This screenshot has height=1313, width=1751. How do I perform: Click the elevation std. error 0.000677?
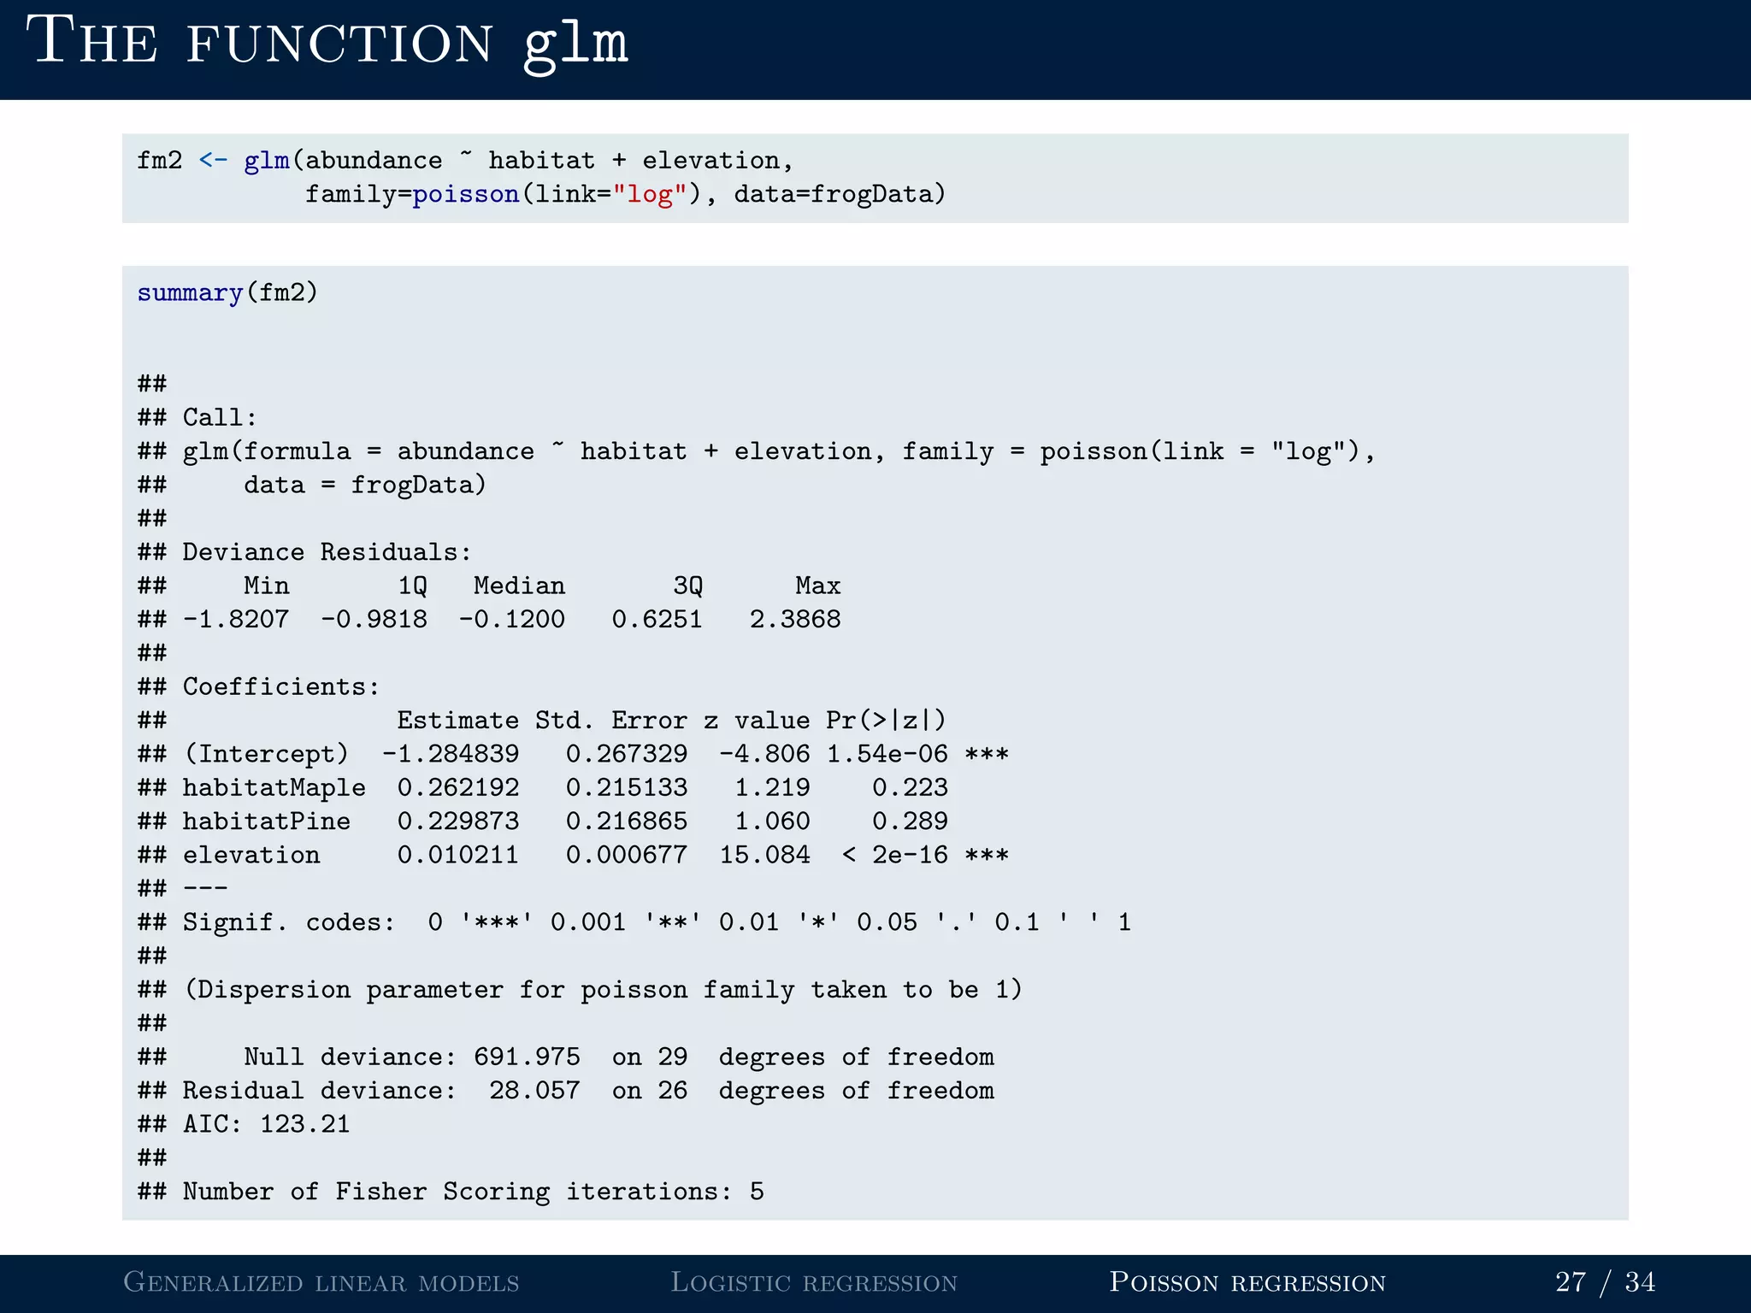click(x=627, y=855)
